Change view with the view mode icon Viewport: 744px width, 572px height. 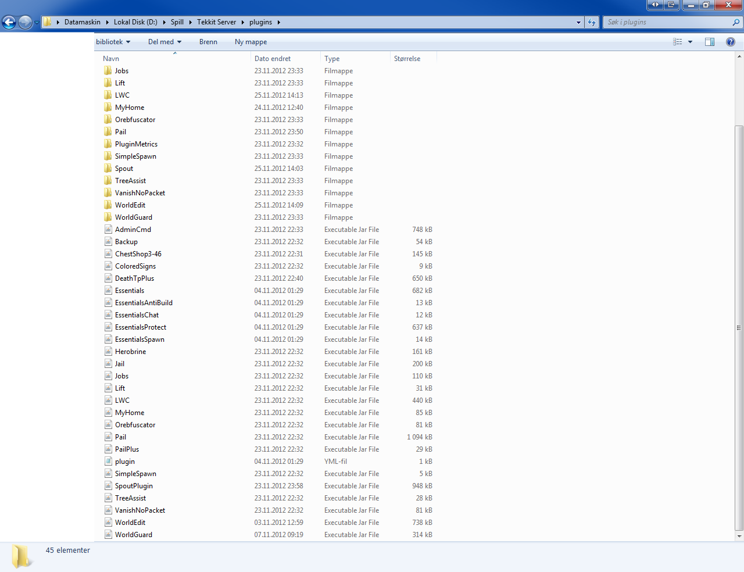coord(678,42)
